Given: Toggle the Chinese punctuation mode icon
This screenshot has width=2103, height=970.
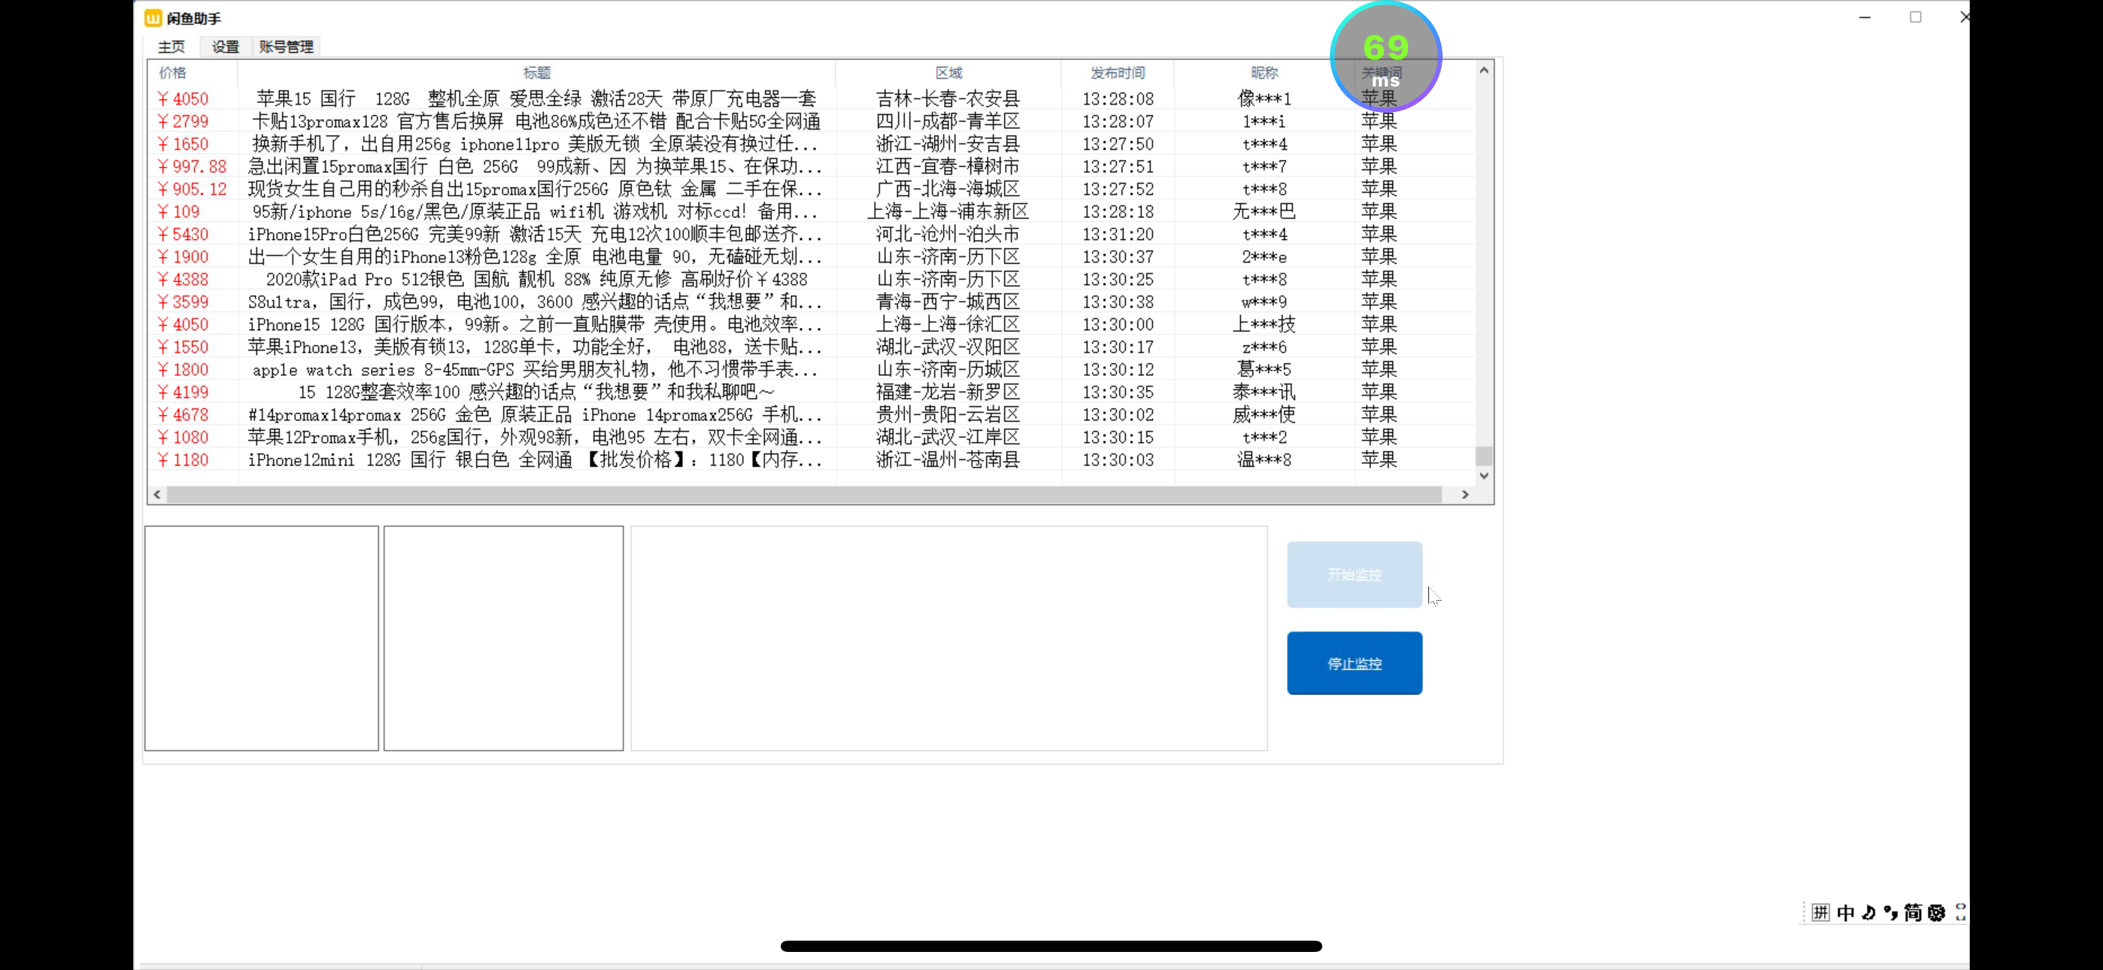Looking at the screenshot, I should pos(1891,913).
